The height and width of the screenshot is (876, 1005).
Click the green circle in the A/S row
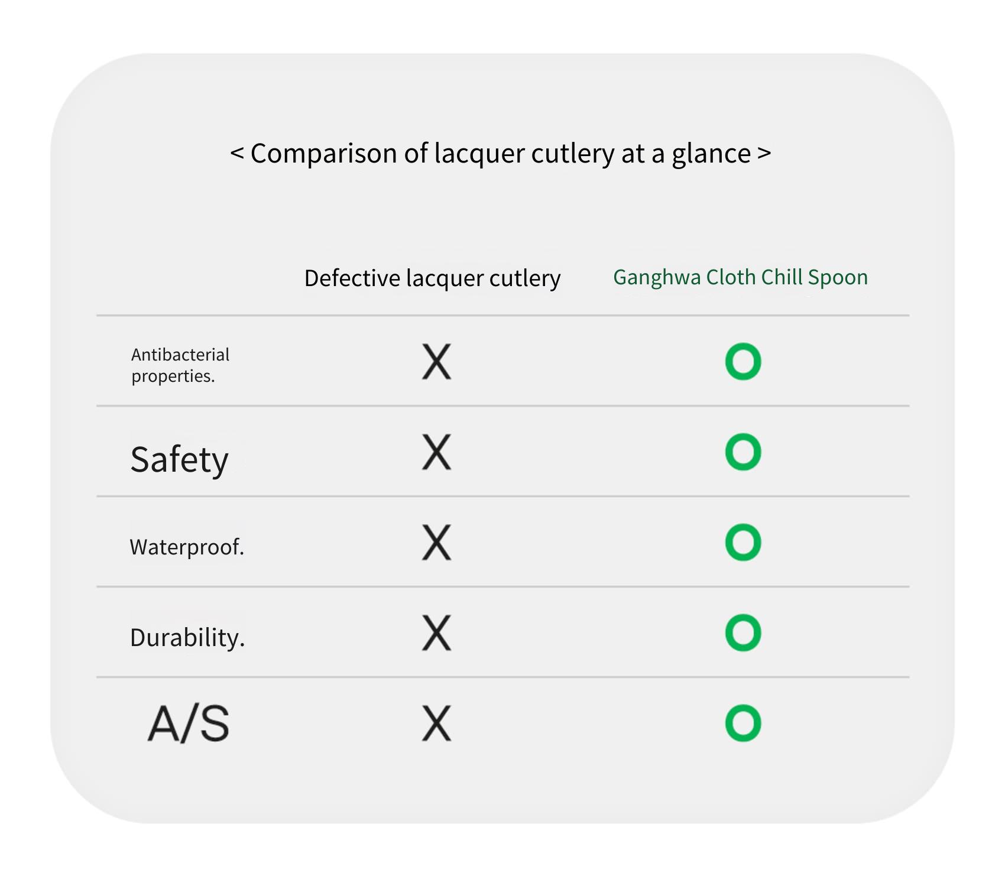(743, 723)
